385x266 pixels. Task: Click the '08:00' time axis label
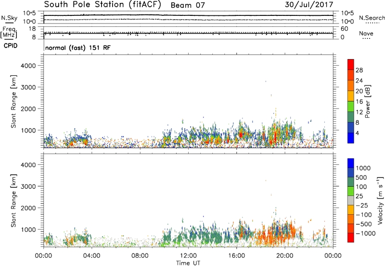point(140,256)
